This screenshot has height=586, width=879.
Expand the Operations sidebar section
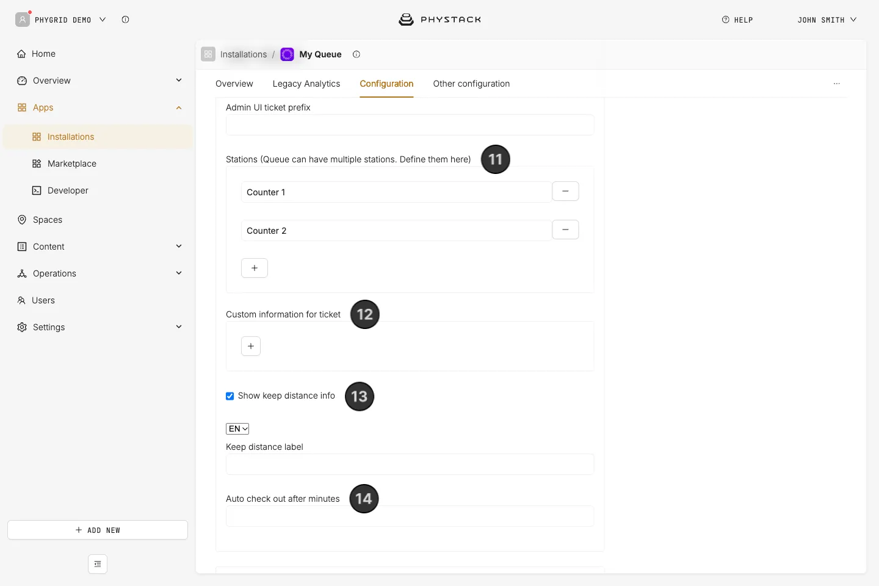coord(179,273)
